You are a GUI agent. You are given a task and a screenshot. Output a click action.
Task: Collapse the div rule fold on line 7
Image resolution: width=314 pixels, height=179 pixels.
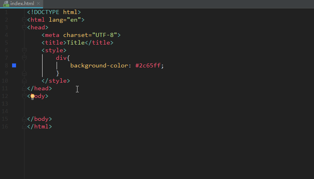tap(24, 58)
